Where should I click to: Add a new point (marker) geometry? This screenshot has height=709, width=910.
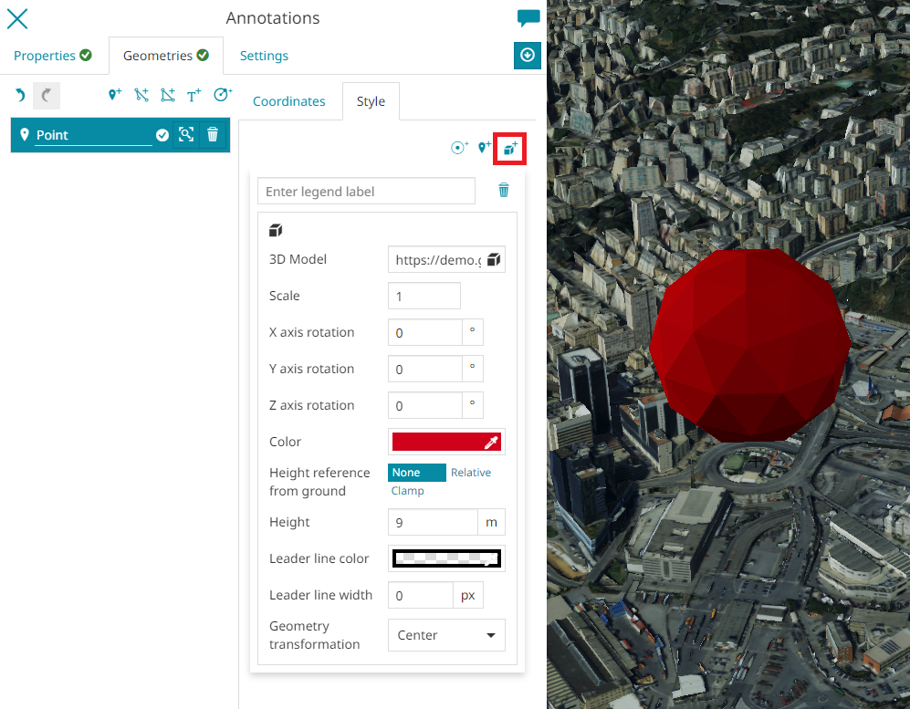[115, 95]
